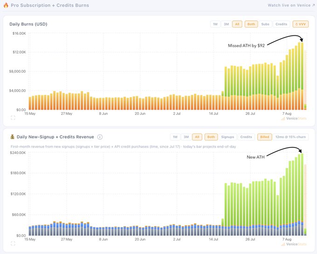Select the Billed revenue mode
The image size is (317, 254).
(x=264, y=137)
